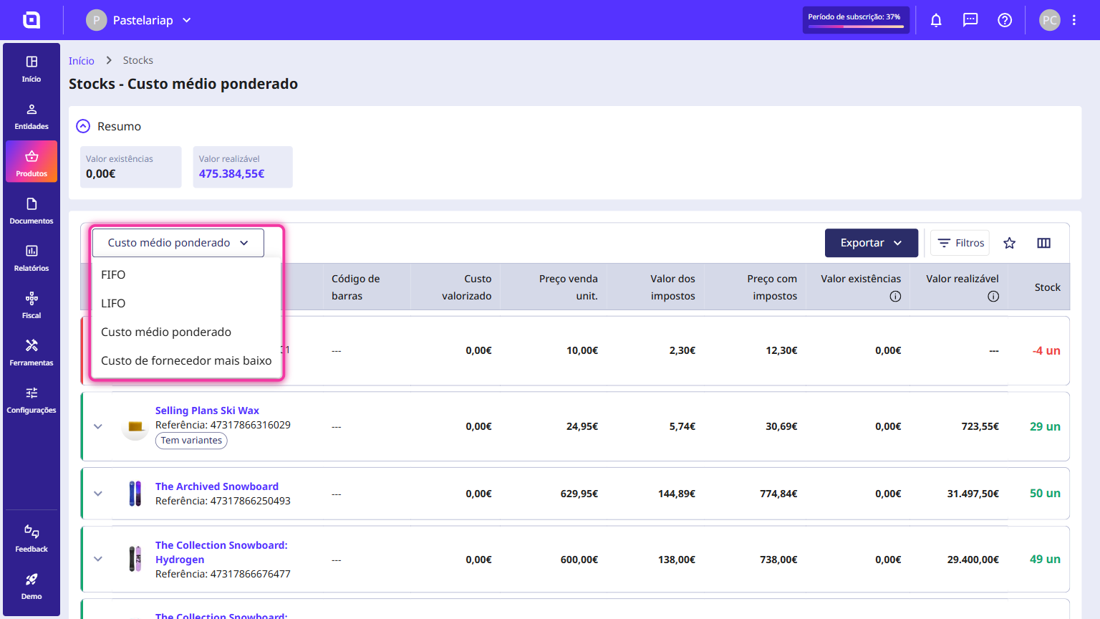
Task: Open the notifications bell
Action: click(x=936, y=20)
